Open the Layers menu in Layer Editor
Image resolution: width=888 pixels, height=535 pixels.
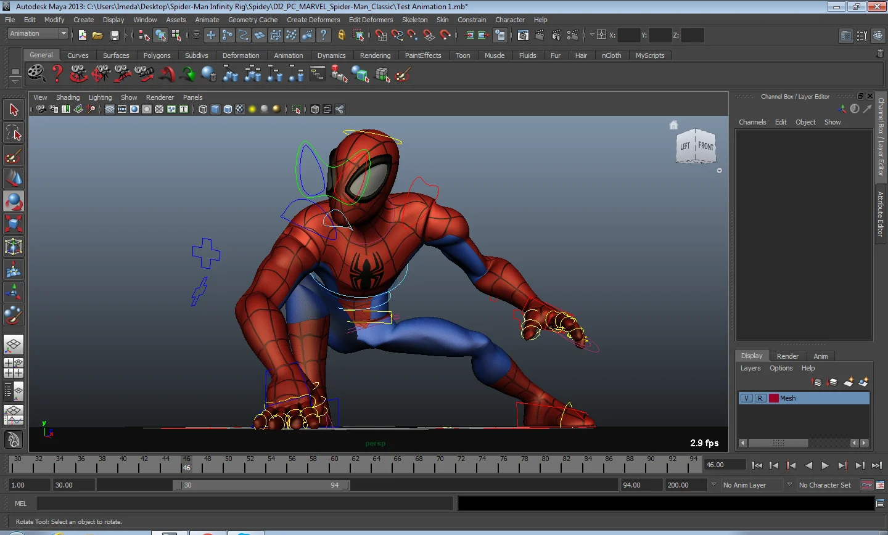point(750,368)
